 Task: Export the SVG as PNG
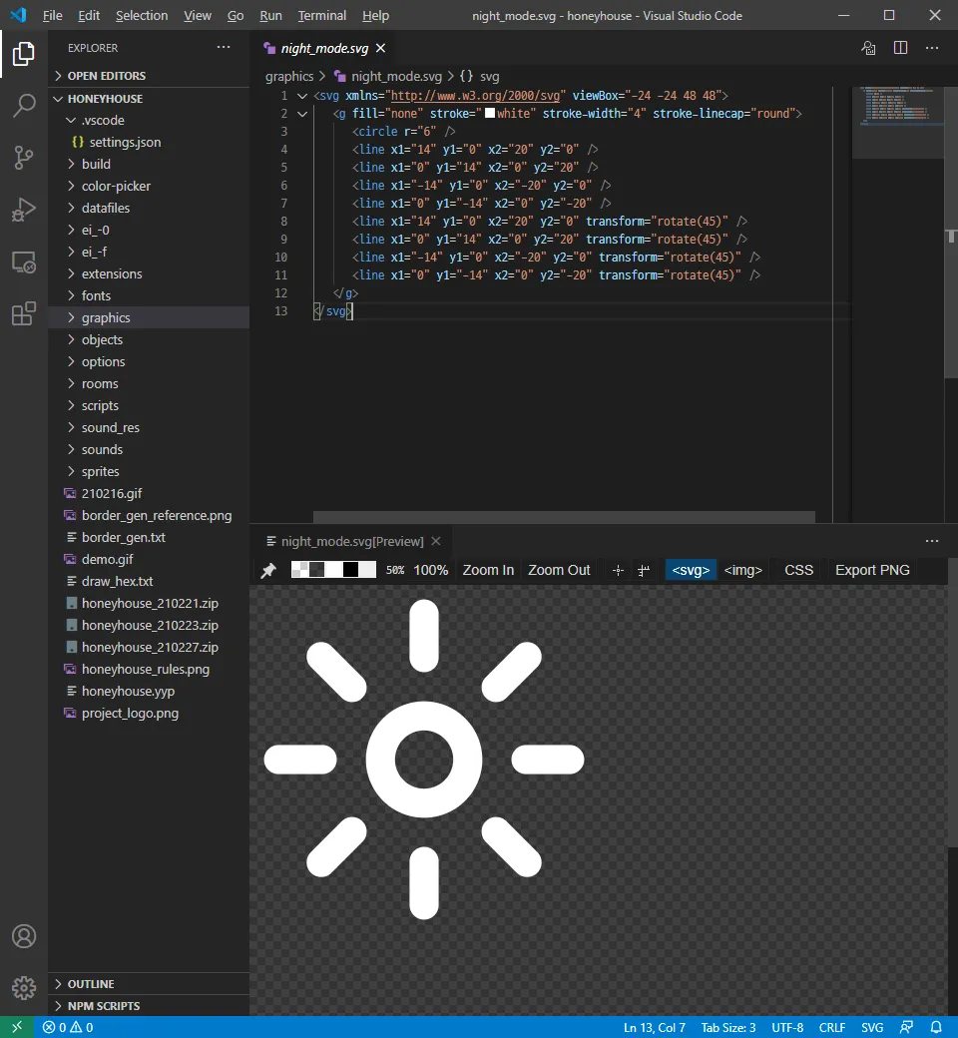[871, 569]
